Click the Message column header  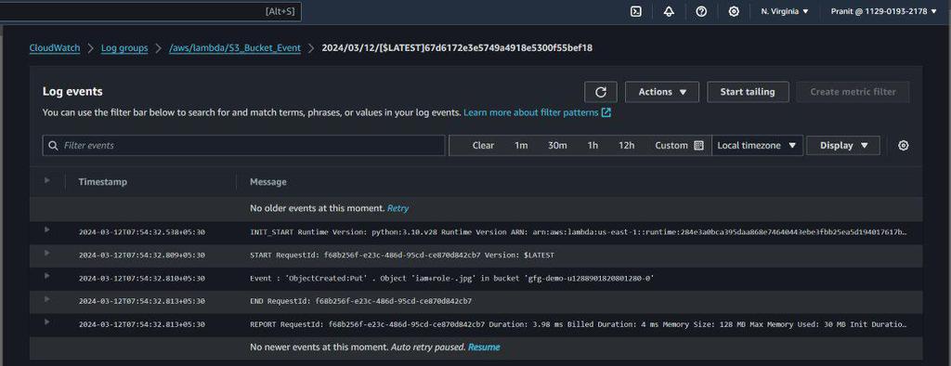click(268, 182)
